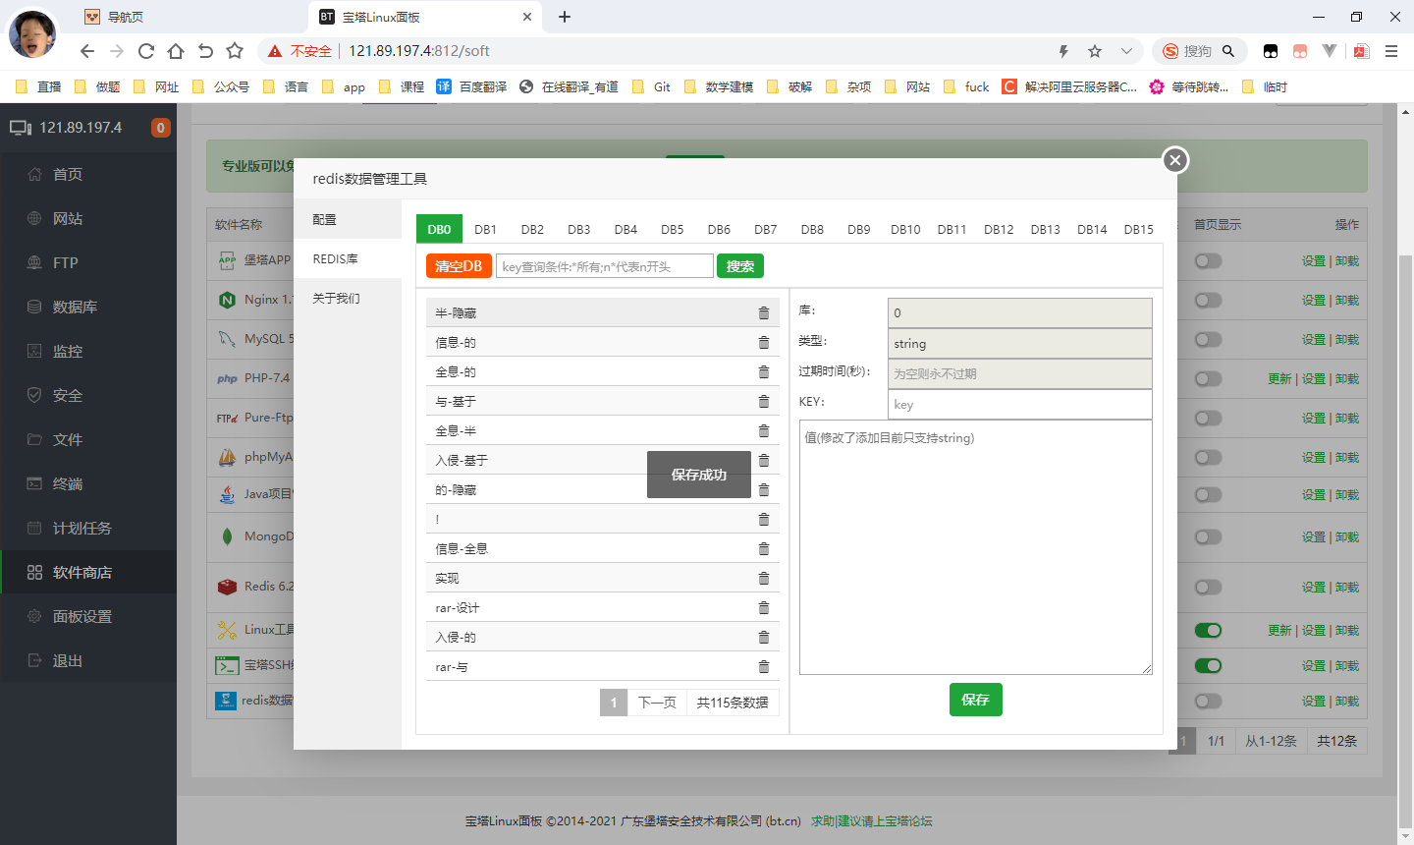
Task: Delete the 半-隐藏 key with trash icon
Action: point(764,312)
